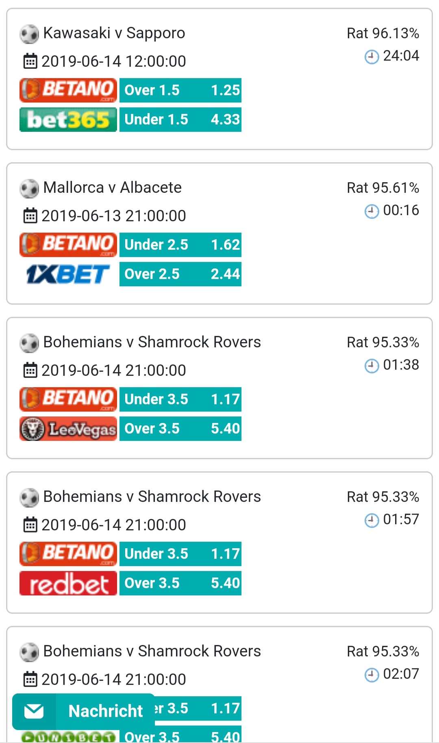The image size is (439, 743).
Task: Click the envelope icon on the Nachricht button
Action: [x=34, y=711]
